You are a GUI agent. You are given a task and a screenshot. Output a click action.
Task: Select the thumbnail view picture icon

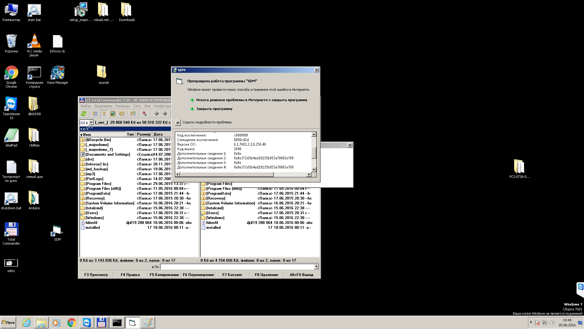tap(113, 114)
